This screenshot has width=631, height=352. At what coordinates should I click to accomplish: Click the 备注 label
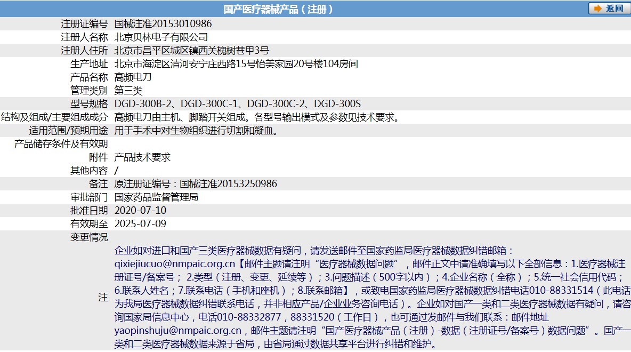tap(98, 183)
